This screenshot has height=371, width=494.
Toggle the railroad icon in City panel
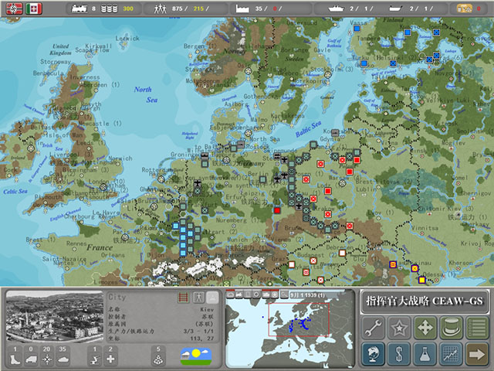pos(183,297)
